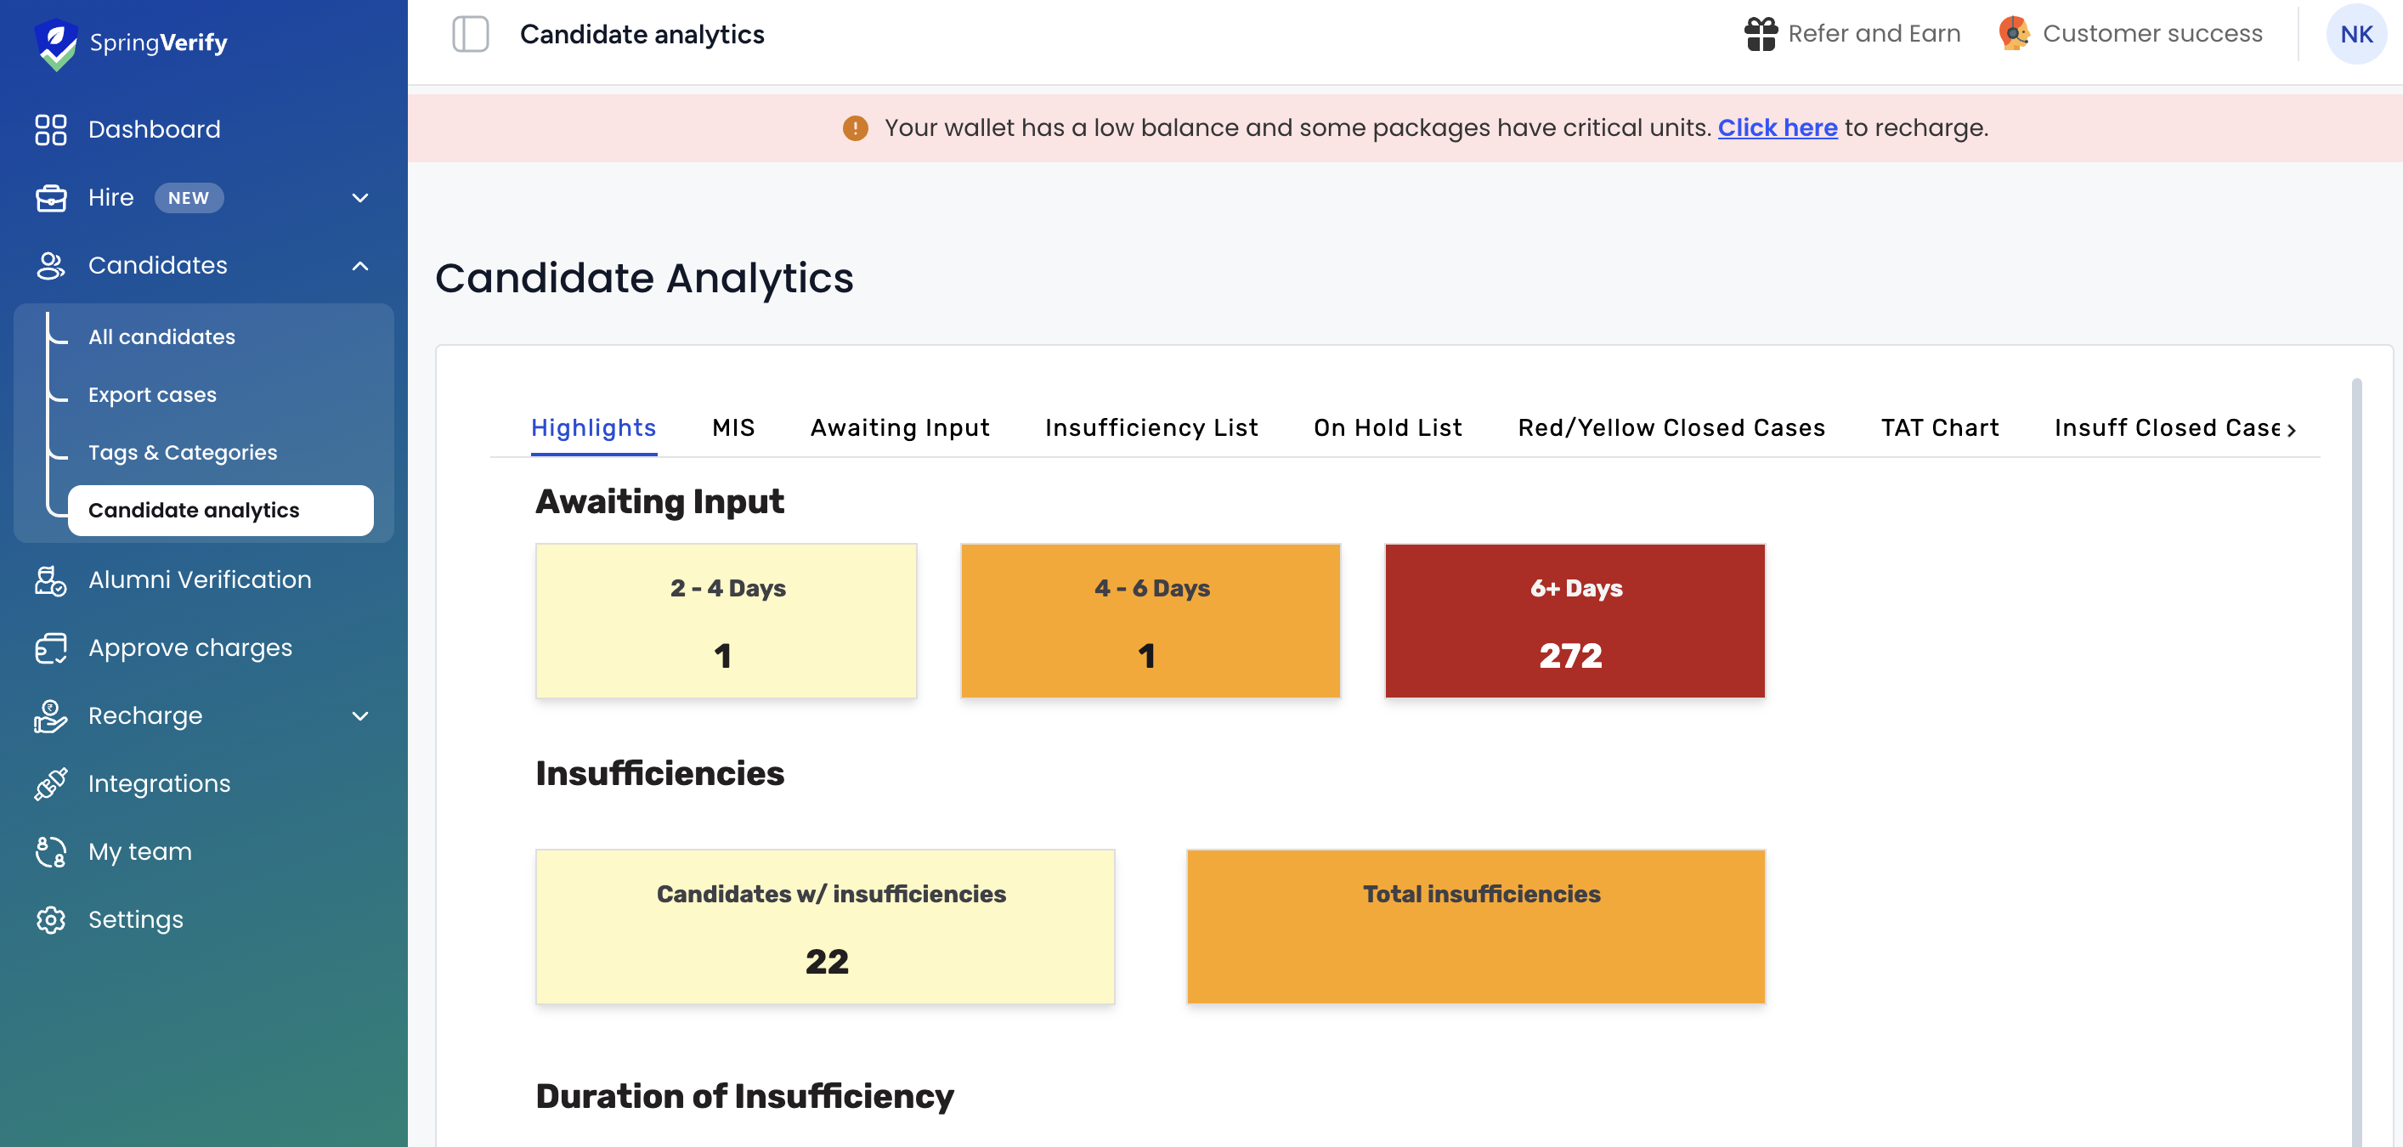The height and width of the screenshot is (1147, 2403).
Task: Click the 'Click here' recharge link
Action: (x=1777, y=127)
